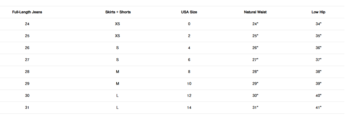Click the 41" low hip value

pos(318,108)
